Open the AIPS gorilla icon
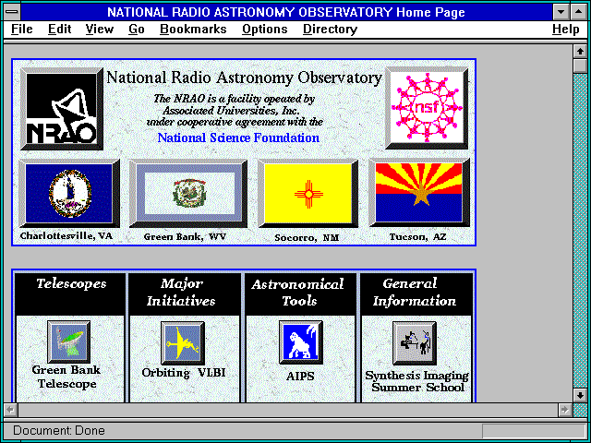 click(x=301, y=342)
